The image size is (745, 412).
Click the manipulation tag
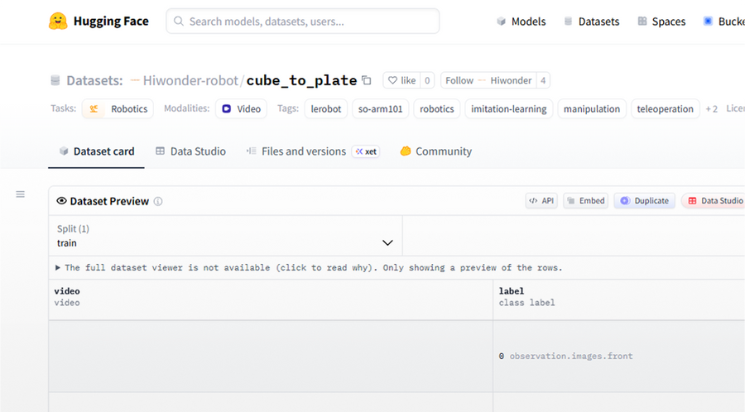[x=592, y=108]
